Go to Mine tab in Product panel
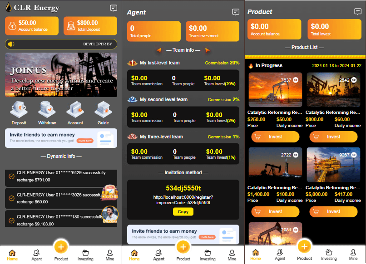Image resolution: width=366 pixels, height=264 pixels. point(353,255)
